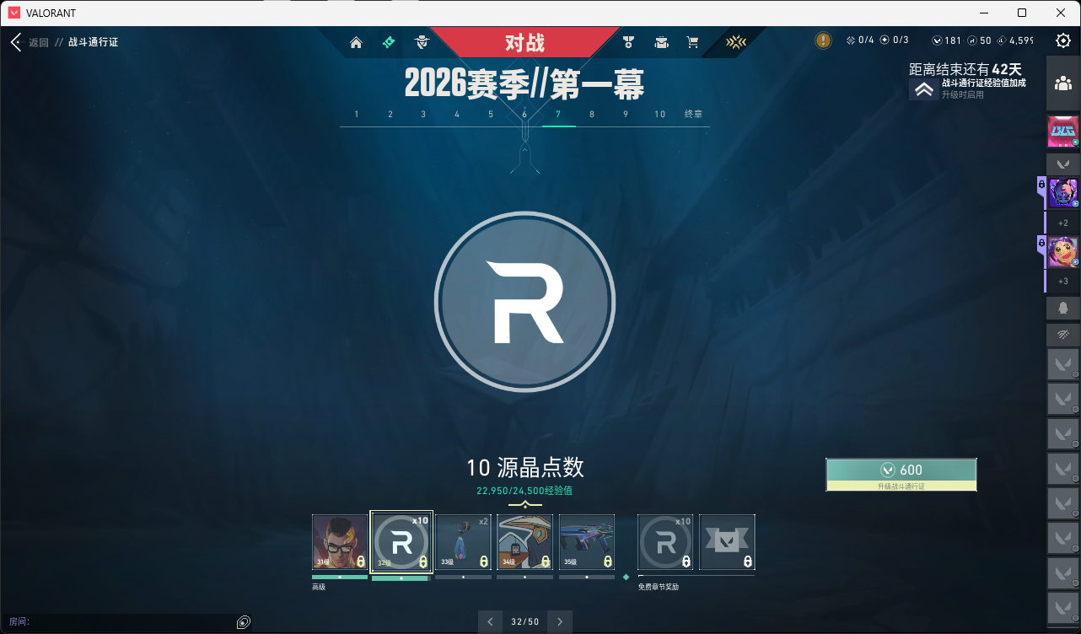Screen dimensions: 1081x634
Task: Click the red 对战 play button
Action: click(524, 42)
